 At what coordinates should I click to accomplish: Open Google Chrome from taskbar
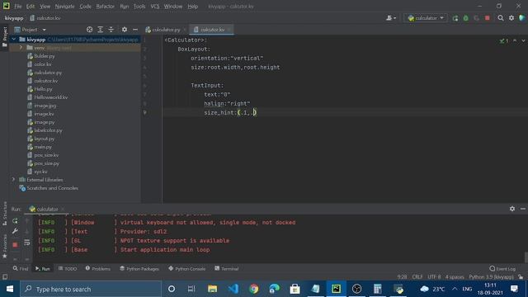coord(253,289)
